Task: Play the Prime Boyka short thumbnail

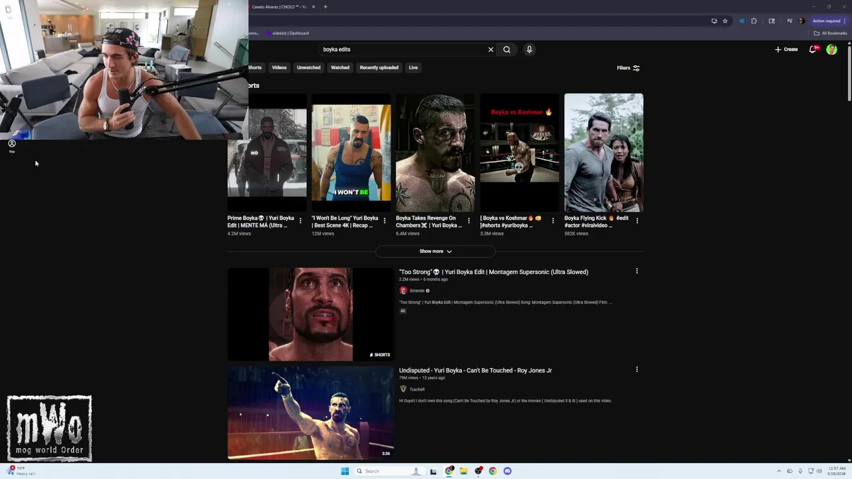Action: (267, 152)
